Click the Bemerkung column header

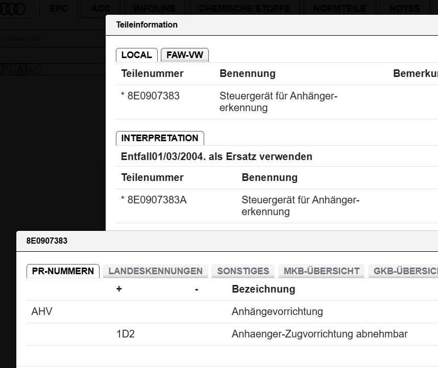click(x=416, y=74)
